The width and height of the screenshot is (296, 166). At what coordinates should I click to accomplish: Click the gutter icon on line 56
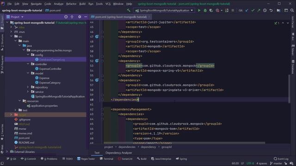tap(97, 80)
